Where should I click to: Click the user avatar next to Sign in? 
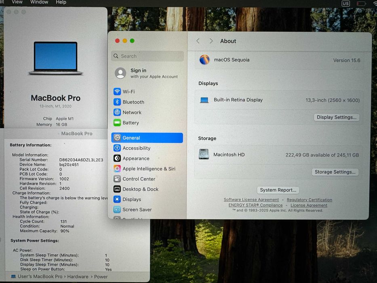(120, 73)
